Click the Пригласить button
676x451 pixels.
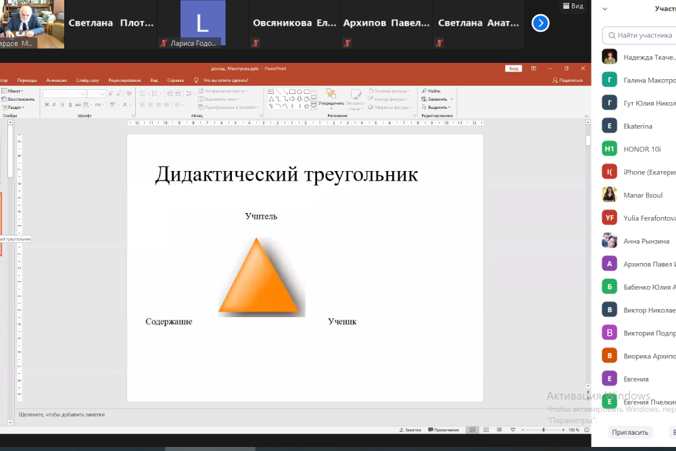tap(629, 432)
